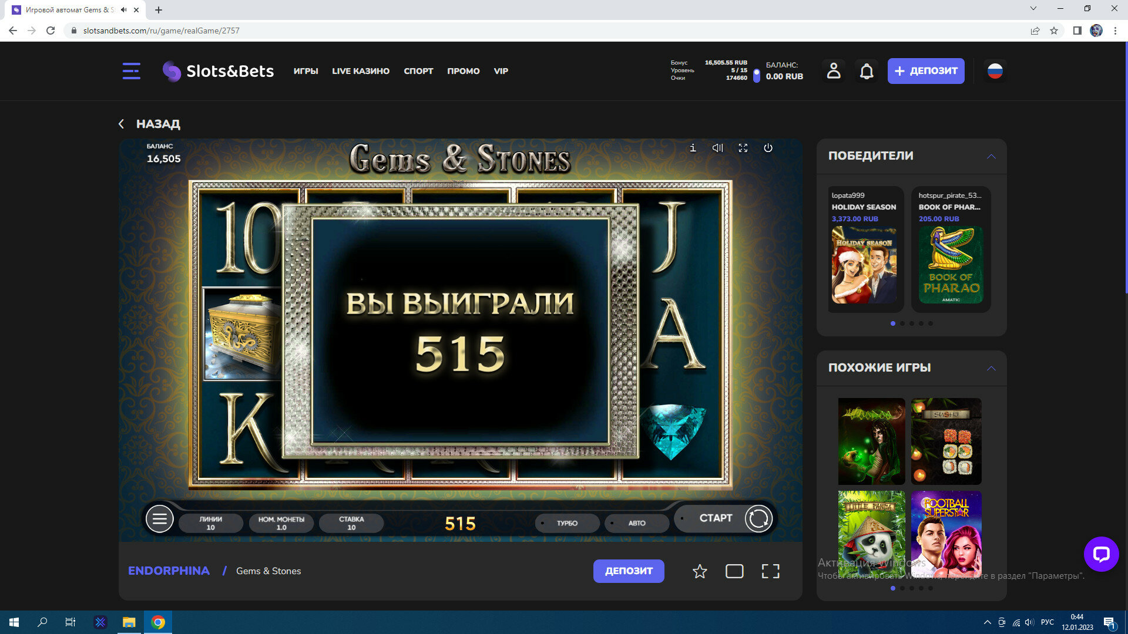Open the live chat bubble
The width and height of the screenshot is (1128, 634).
coord(1101,554)
